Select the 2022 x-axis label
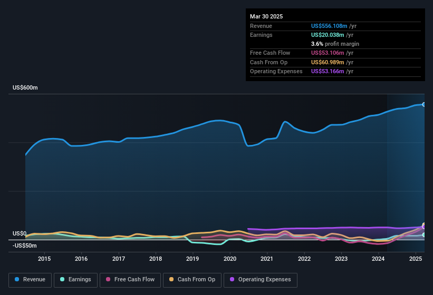This screenshot has width=433, height=295. (304, 259)
